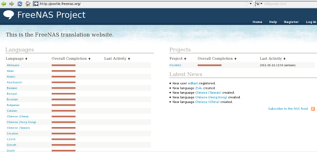Viewport: 317px width, 152px height.
Task: Open the Log In page
Action: click(311, 22)
